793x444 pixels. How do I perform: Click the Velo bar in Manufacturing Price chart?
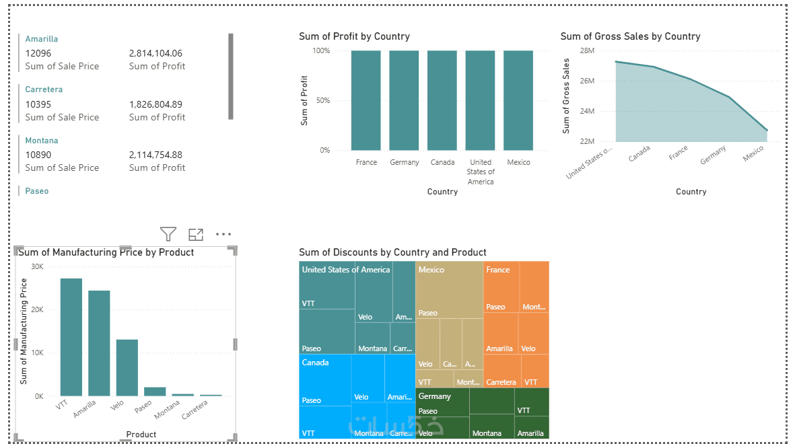[x=127, y=367]
